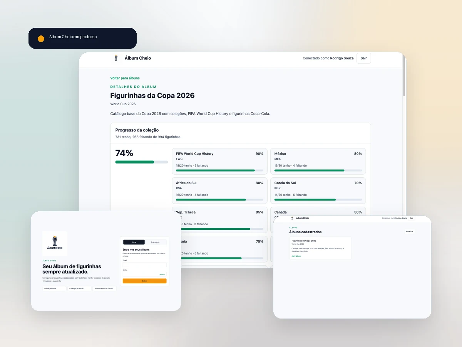This screenshot has height=347, width=462.
Task: Click the Atualizar button in albums list
Action: pyautogui.click(x=409, y=232)
